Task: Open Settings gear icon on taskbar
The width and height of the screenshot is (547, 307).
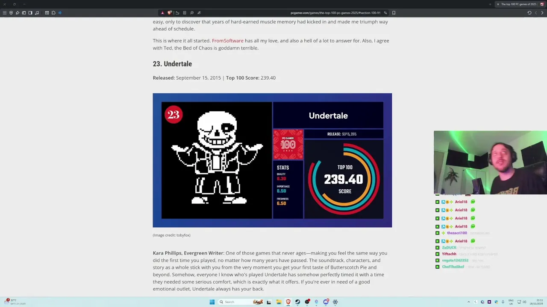Action: pos(335,302)
